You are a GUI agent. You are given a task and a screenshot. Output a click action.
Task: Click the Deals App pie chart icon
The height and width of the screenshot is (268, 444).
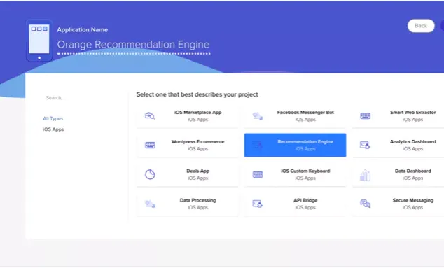150,174
